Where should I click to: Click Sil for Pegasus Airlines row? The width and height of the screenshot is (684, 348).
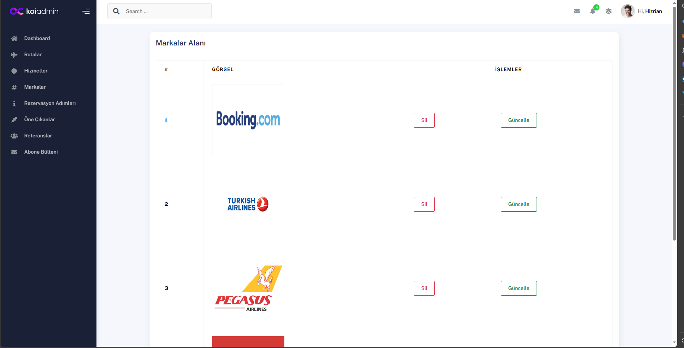coord(424,288)
